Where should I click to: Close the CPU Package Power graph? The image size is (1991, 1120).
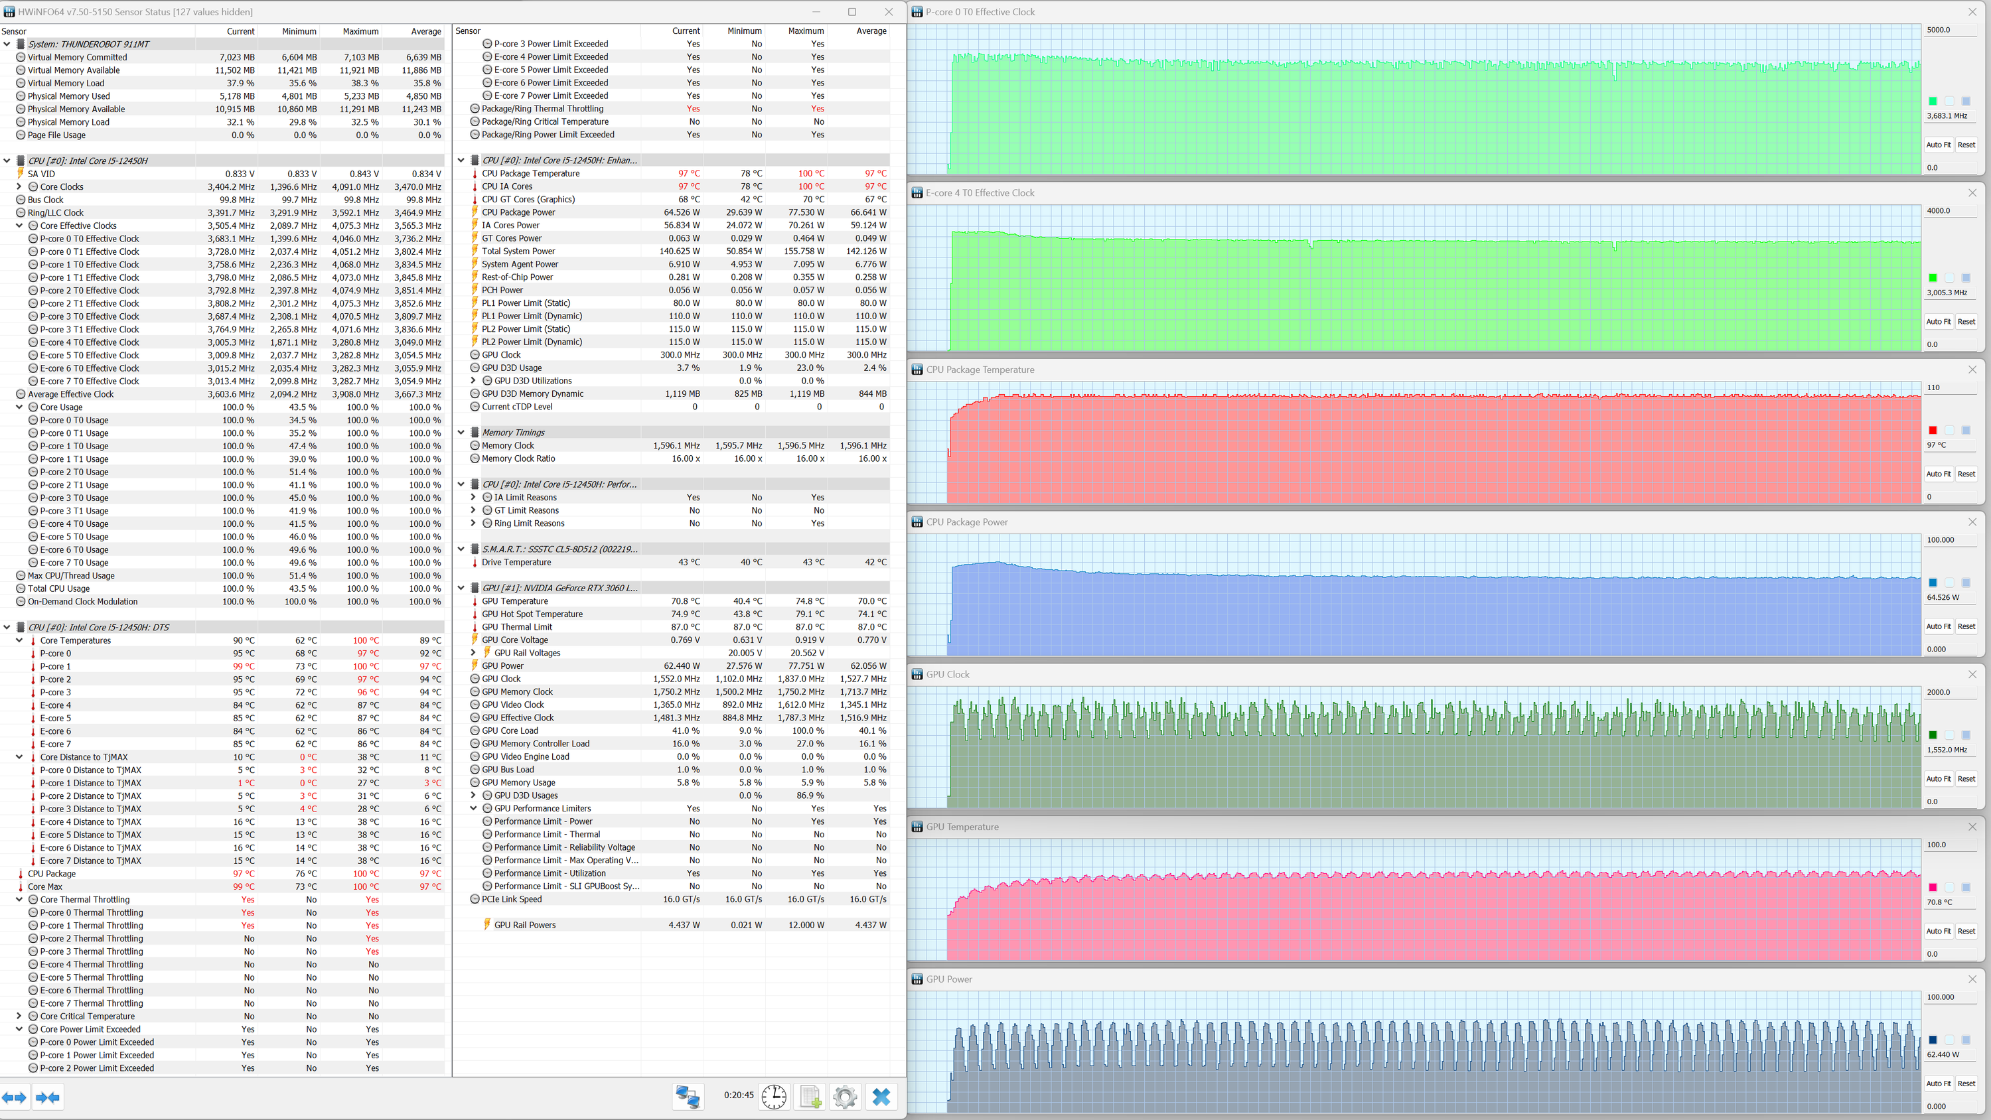click(1972, 522)
